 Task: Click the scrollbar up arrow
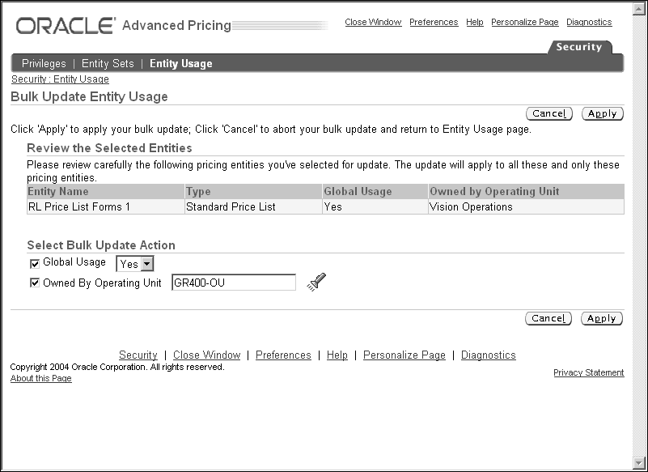pos(639,9)
